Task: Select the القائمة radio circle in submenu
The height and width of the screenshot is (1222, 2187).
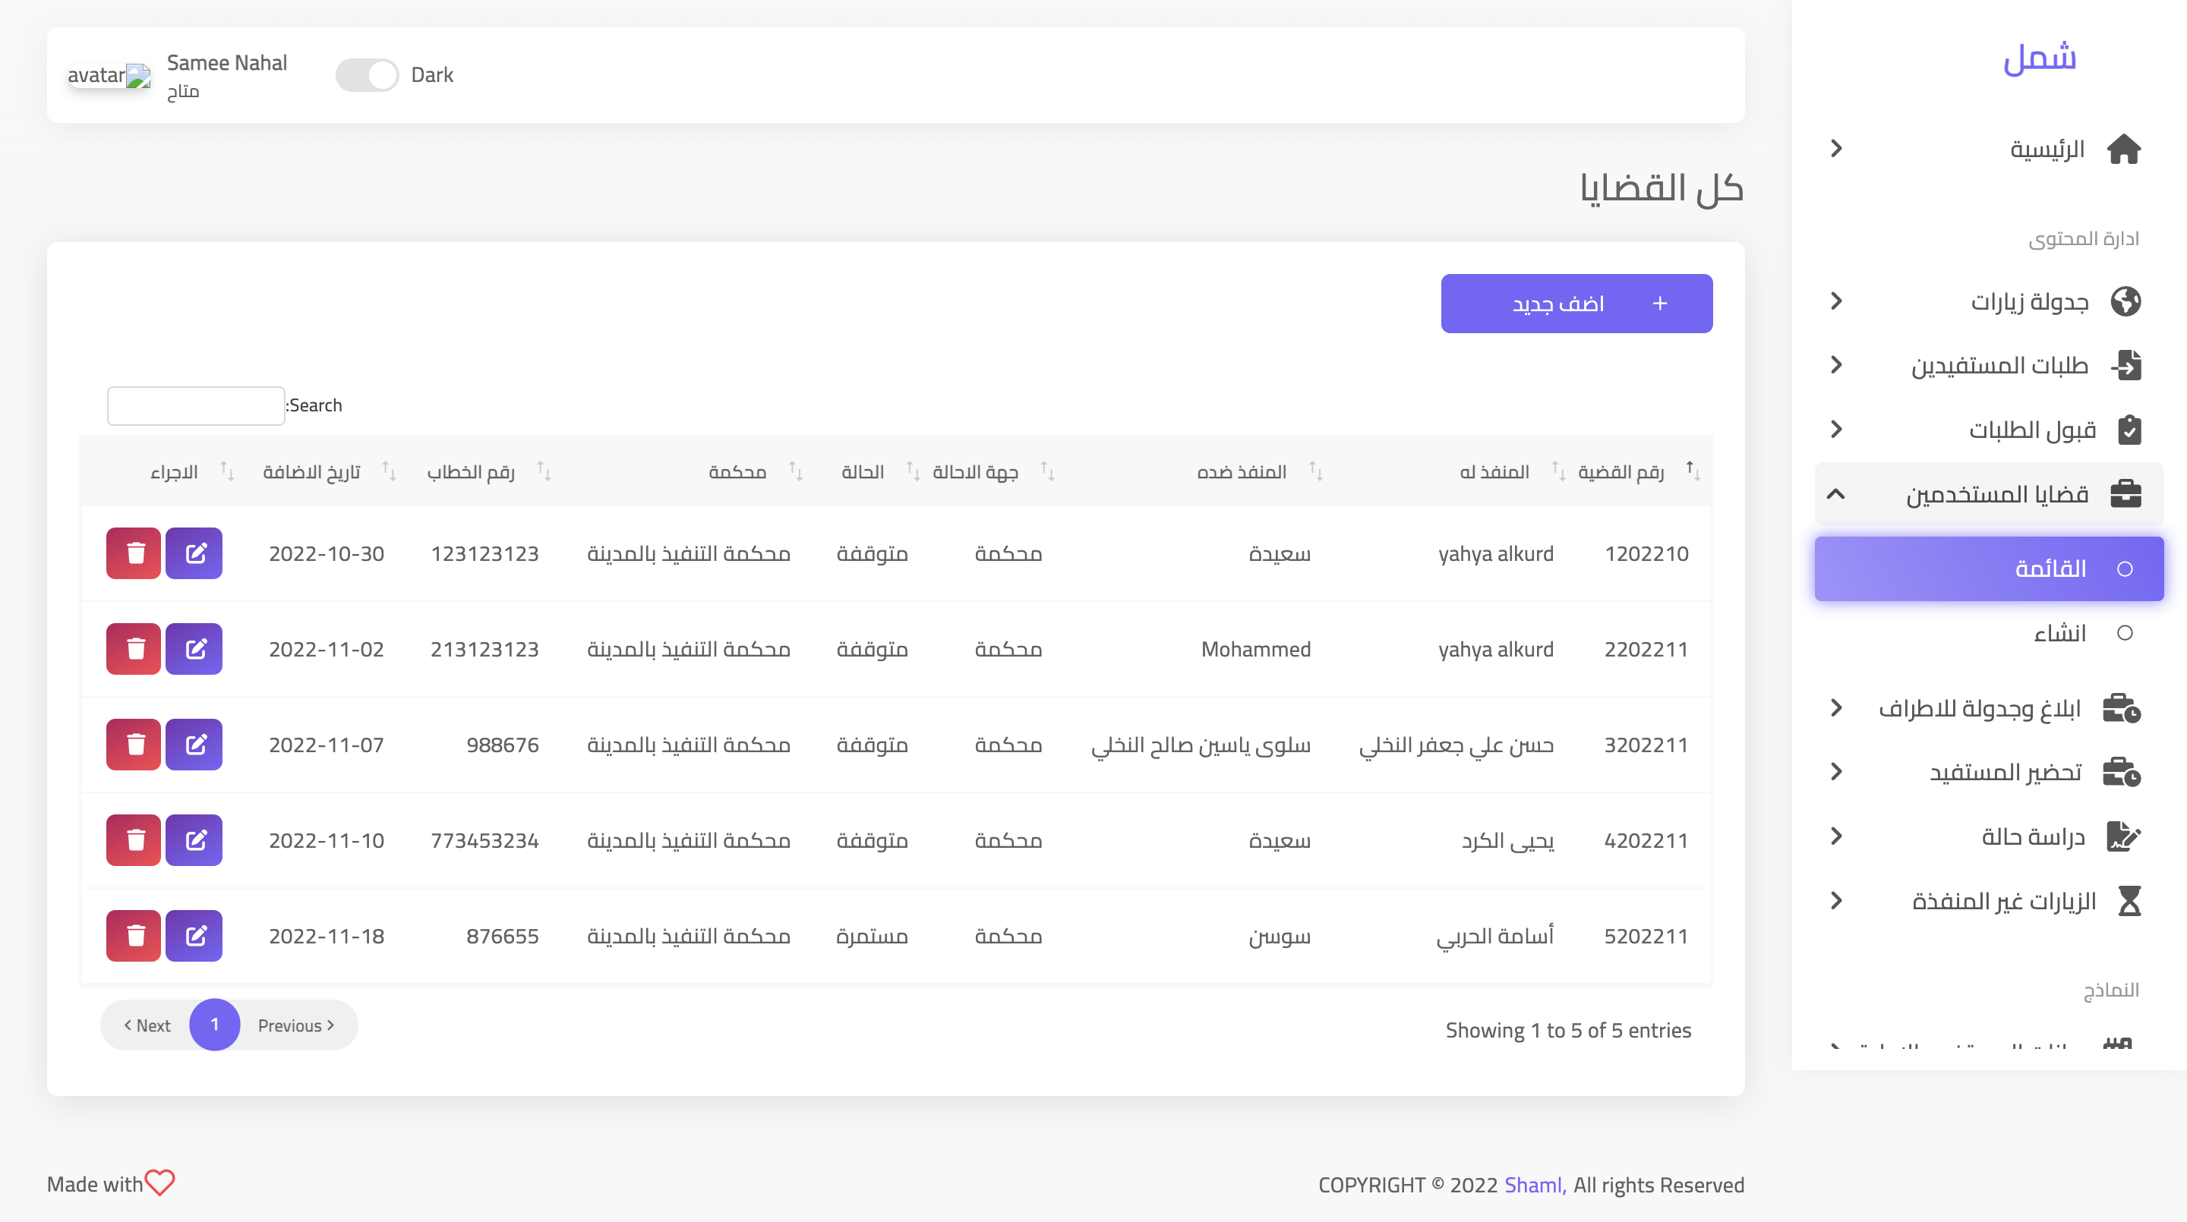Action: click(2124, 568)
